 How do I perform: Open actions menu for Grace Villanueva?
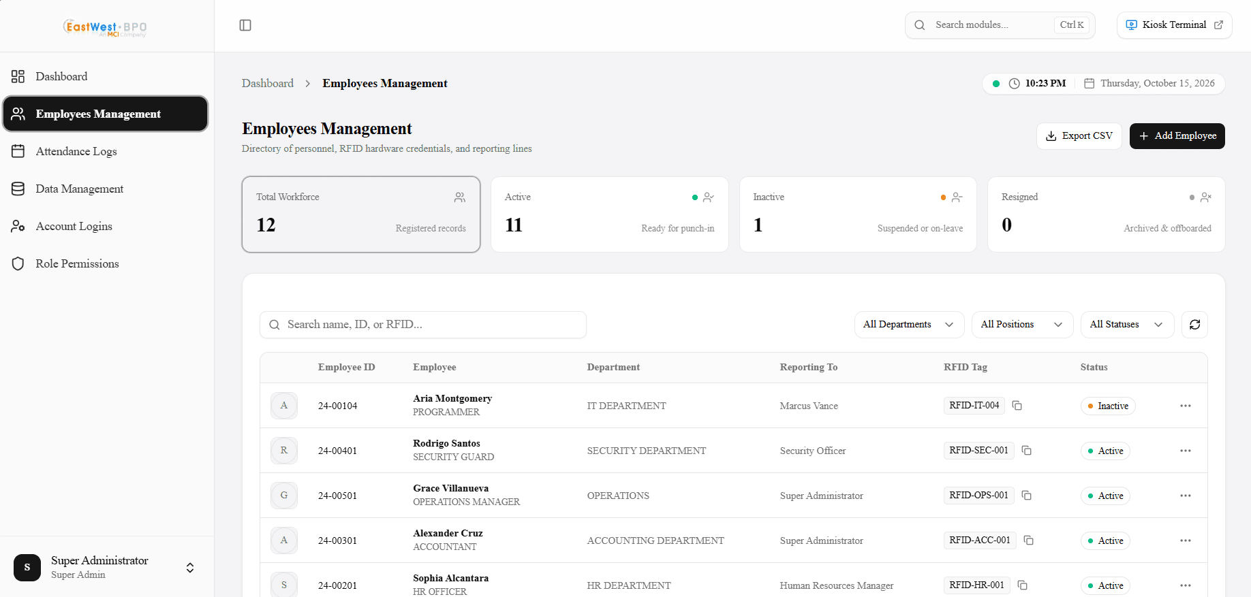coord(1186,496)
